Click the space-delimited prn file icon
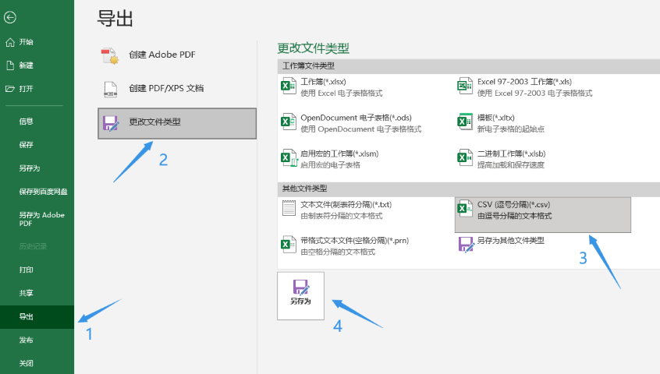The width and height of the screenshot is (660, 374). (289, 244)
